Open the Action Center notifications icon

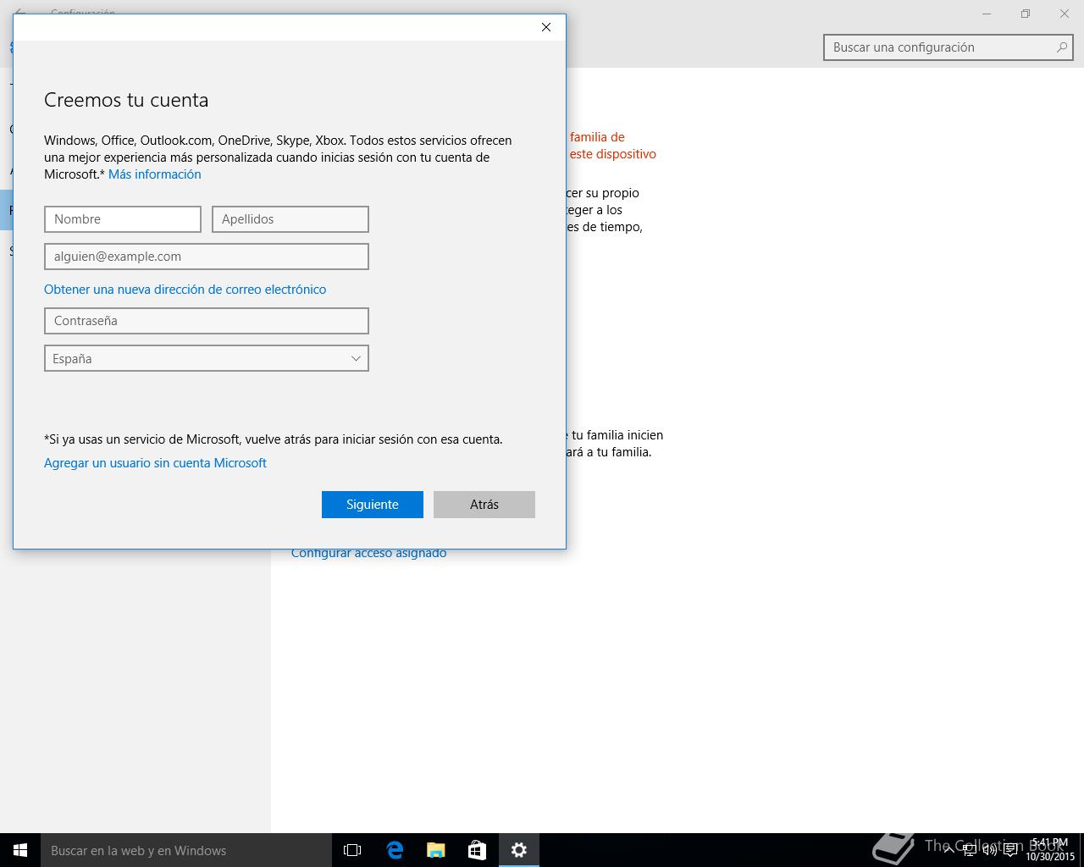[1010, 850]
